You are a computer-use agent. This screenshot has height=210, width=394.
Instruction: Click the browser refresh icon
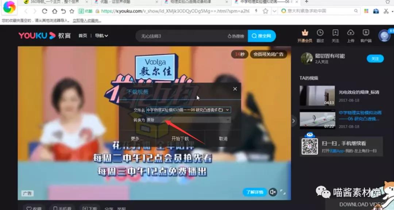[44, 11]
